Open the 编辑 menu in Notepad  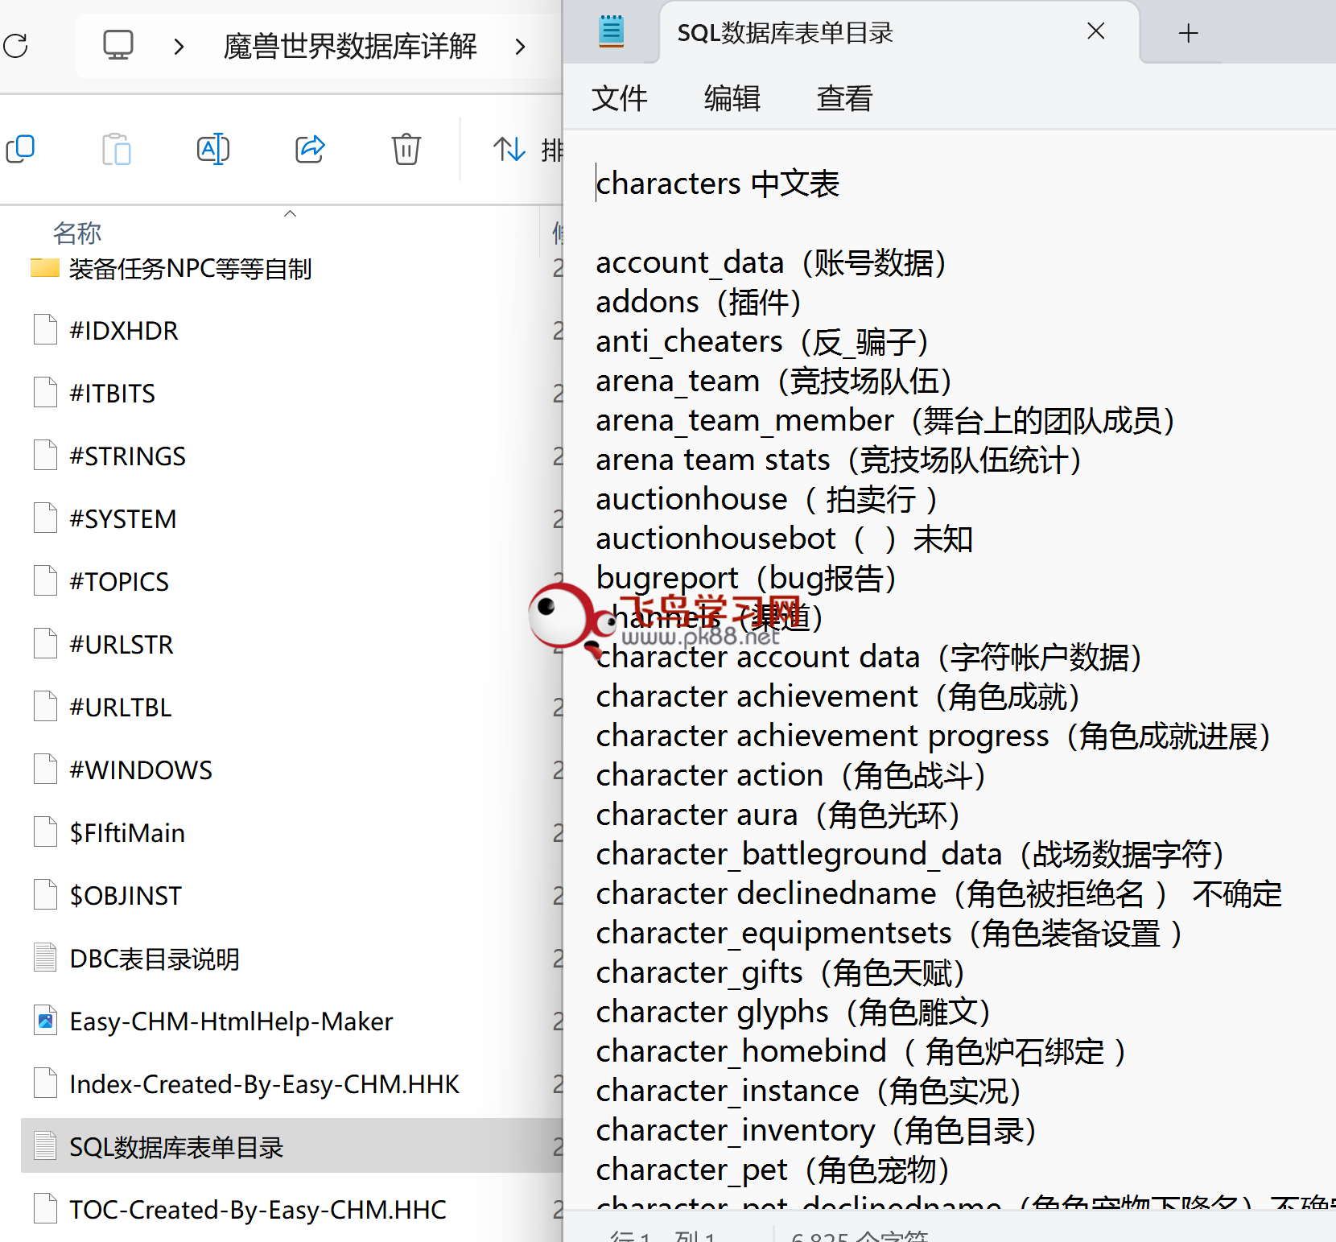point(732,98)
